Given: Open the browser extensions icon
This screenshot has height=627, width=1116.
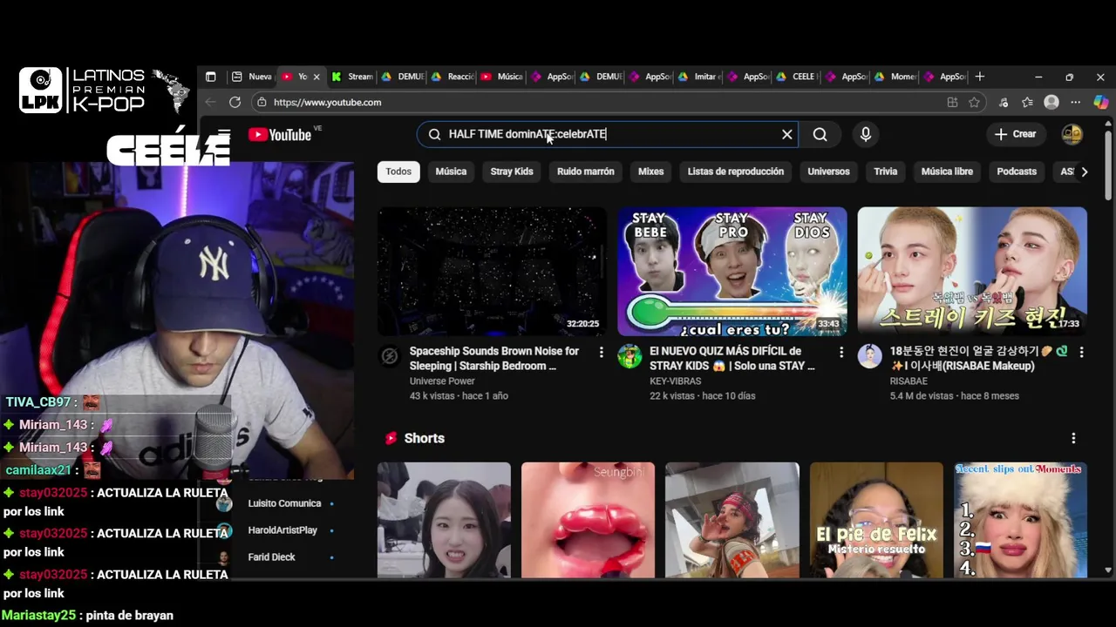Looking at the screenshot, I should click(x=1004, y=102).
